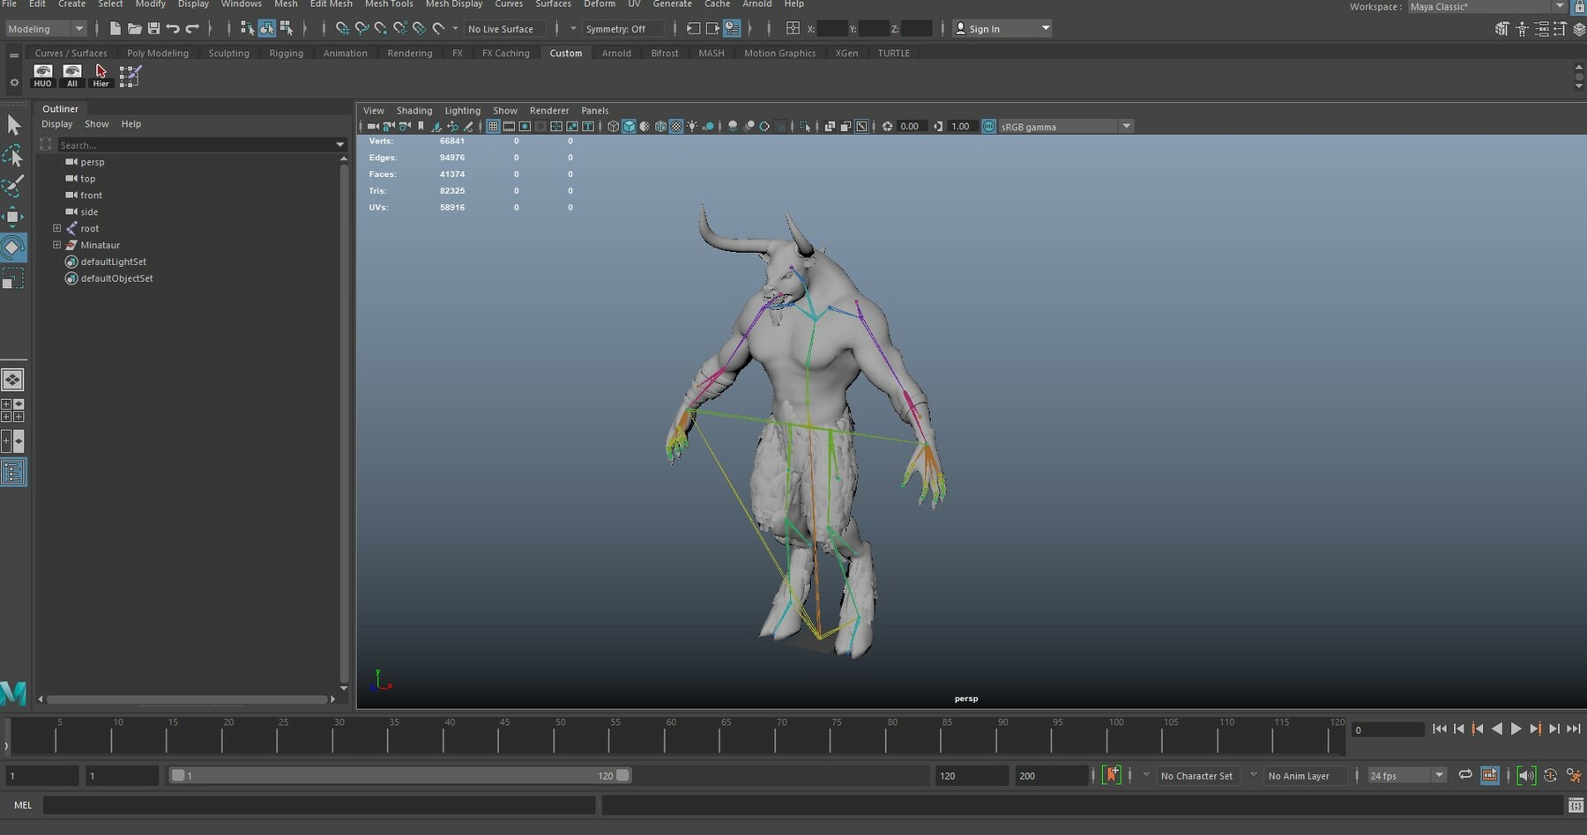Open the Maya Classic workspace dropdown
Screen dimensions: 1587x835
tap(1557, 6)
